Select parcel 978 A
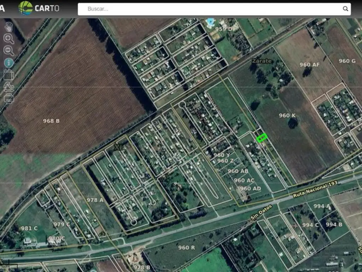The image size is (362, 272). coord(95,200)
